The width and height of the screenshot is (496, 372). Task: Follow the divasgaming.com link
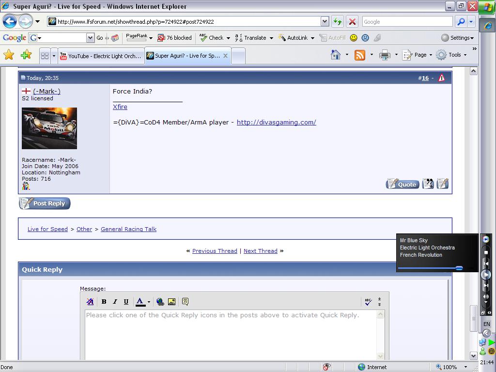point(276,122)
